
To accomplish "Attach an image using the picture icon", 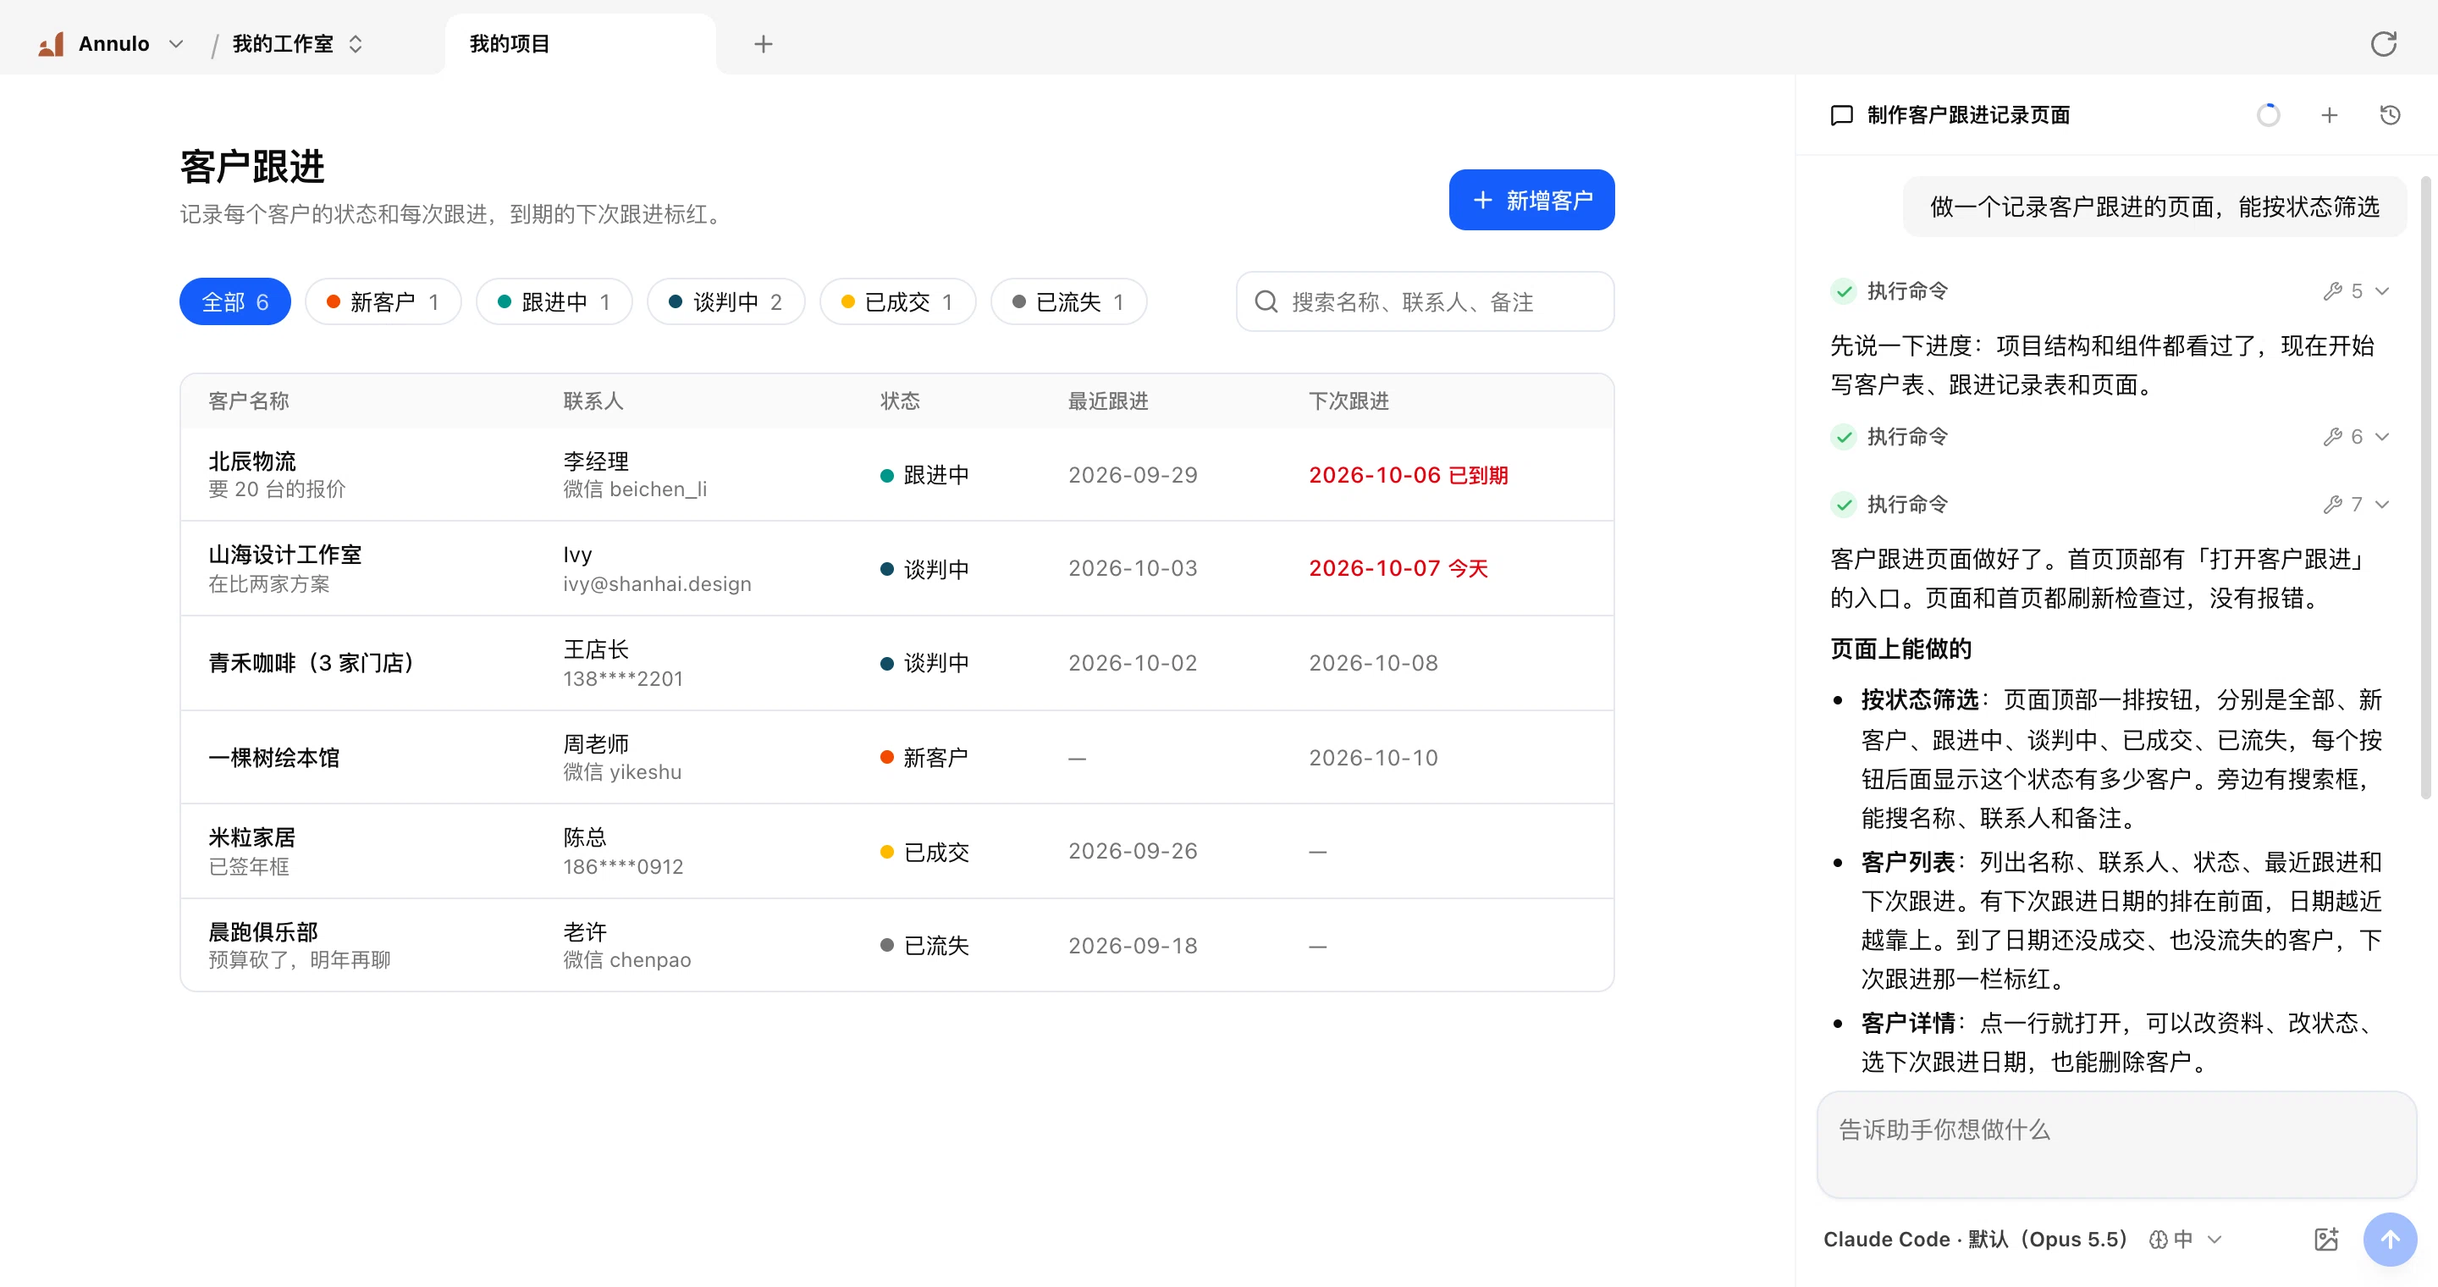I will 2325,1239.
